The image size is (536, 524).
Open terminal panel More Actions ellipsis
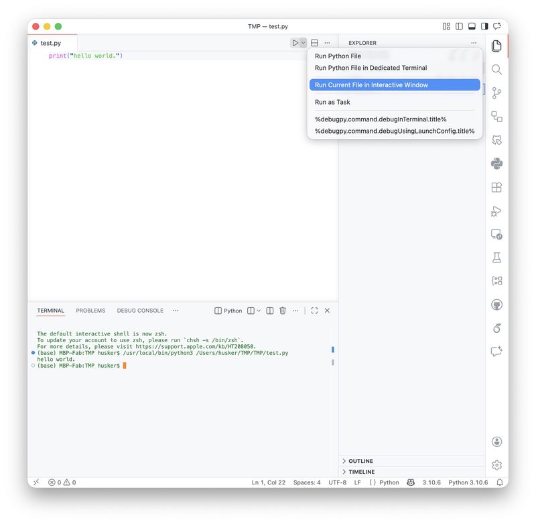tap(295, 311)
